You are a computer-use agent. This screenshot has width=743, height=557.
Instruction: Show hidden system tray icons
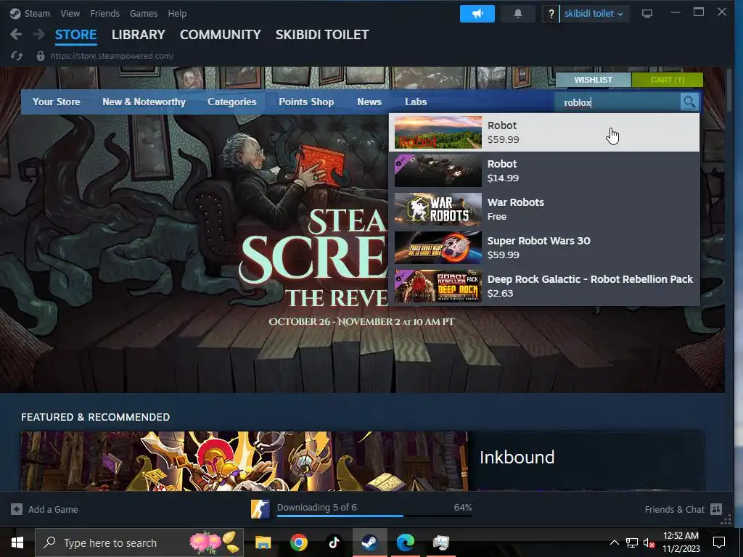(614, 542)
